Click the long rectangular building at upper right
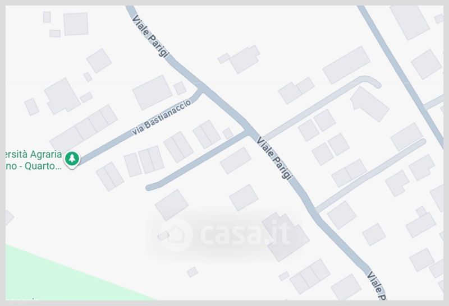Viewport: 449px width, 306px height. coord(346,65)
